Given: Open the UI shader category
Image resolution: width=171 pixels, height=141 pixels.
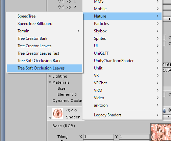Looking at the screenshot, I should (x=122, y=46).
